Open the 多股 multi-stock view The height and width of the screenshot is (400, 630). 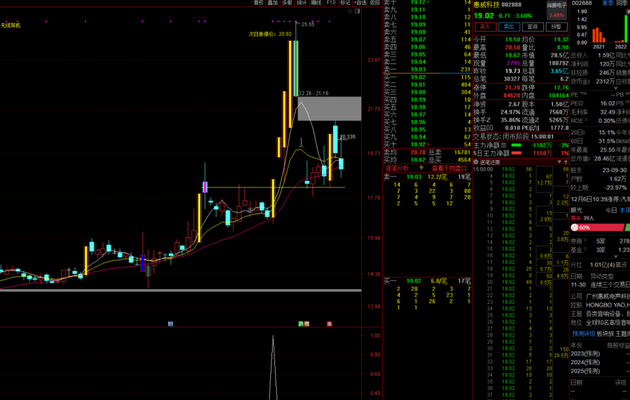pyautogui.click(x=287, y=3)
